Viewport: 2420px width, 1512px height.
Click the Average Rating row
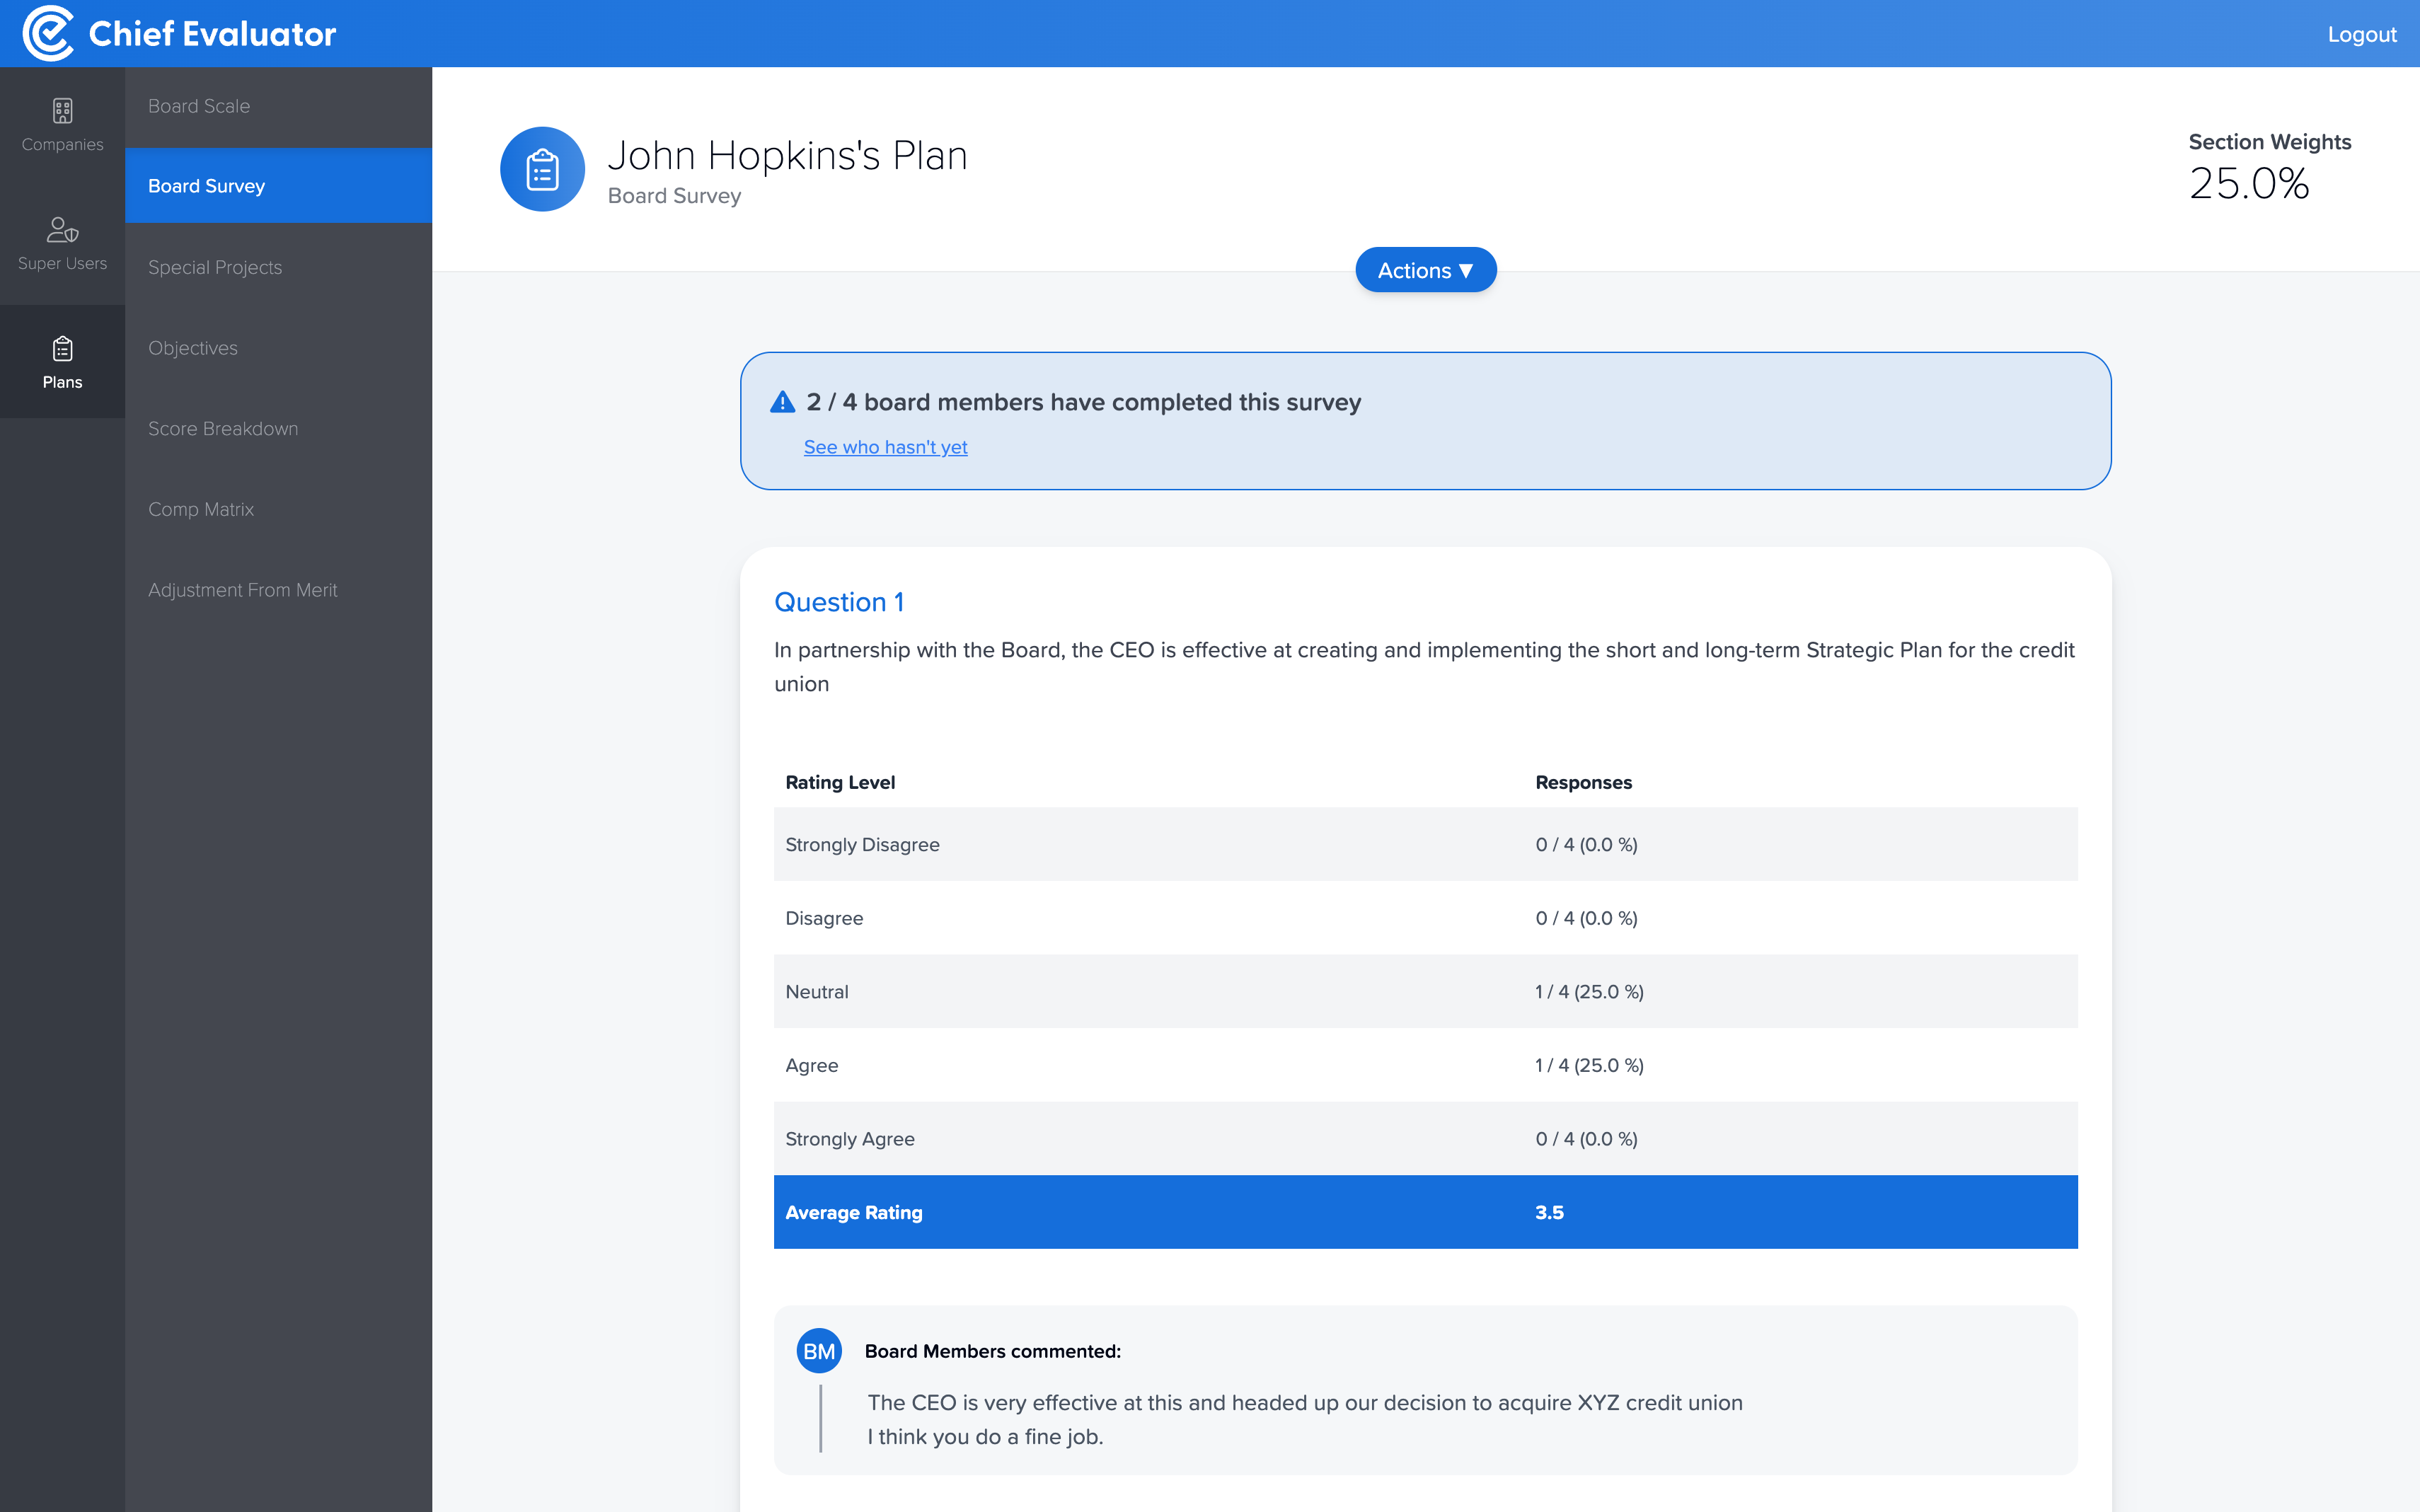click(x=1425, y=1212)
